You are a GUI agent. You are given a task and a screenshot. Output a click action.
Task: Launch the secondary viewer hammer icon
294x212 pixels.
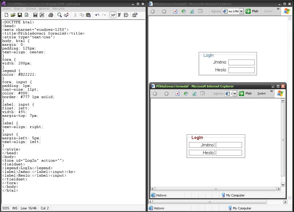click(42, 15)
